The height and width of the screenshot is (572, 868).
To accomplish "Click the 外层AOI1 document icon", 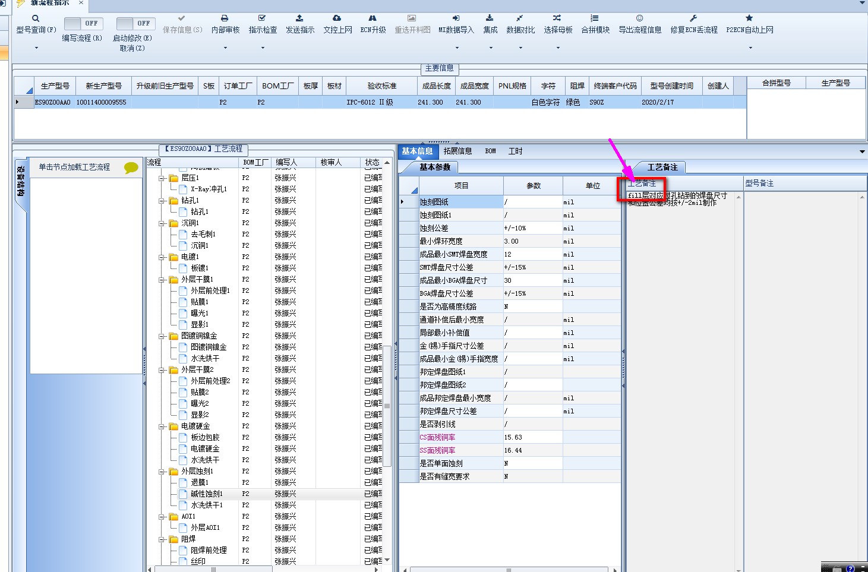I will tap(183, 527).
